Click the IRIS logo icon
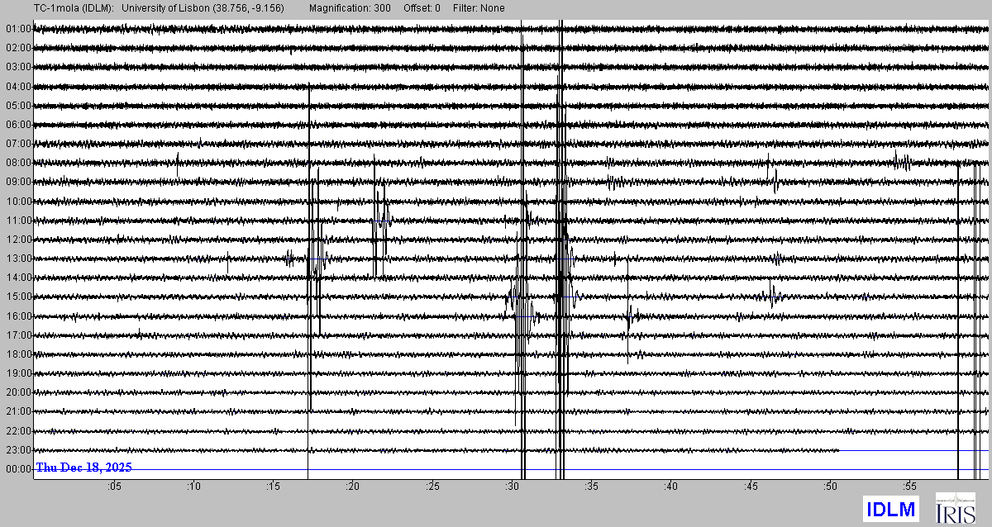The image size is (992, 527). [x=955, y=509]
